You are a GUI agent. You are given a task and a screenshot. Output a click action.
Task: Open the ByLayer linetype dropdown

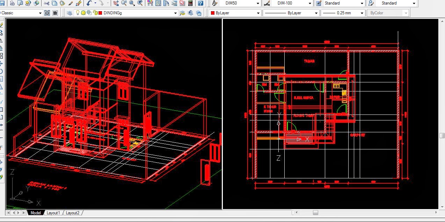[x=316, y=13]
